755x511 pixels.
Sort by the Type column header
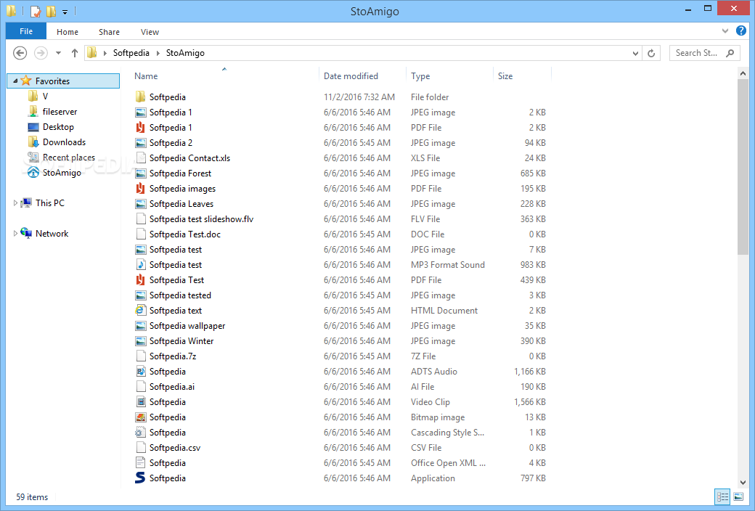click(420, 76)
